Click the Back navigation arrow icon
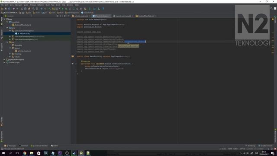This screenshot has width=277, height=156. 42,9
